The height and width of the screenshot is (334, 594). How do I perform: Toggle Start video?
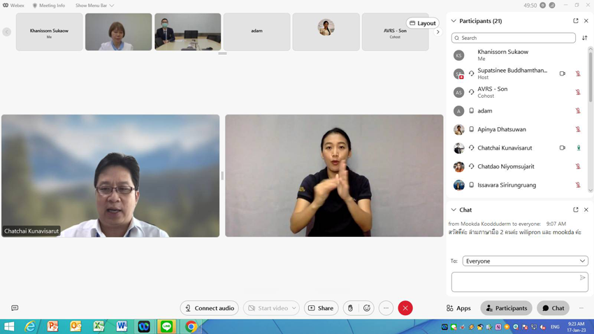coord(268,308)
